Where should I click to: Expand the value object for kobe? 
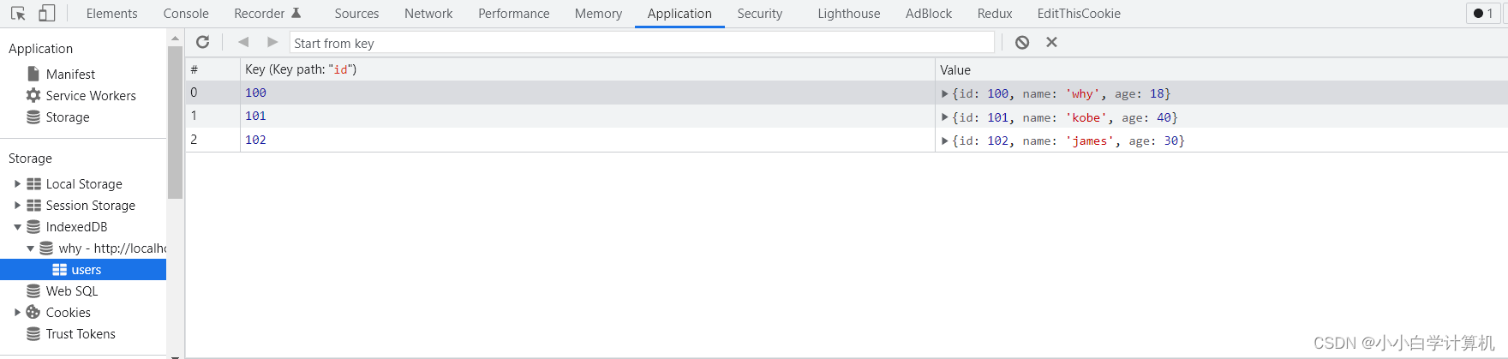944,117
